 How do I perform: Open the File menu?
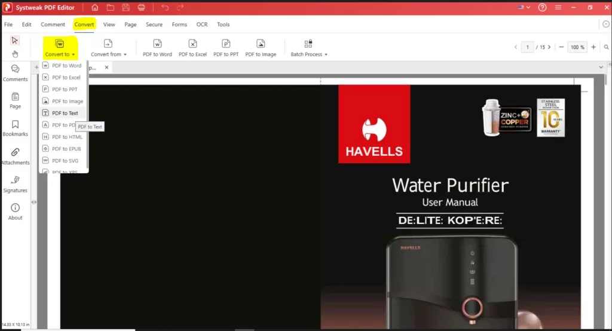point(8,24)
